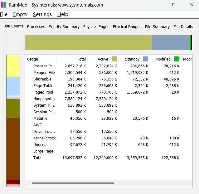The height and width of the screenshot is (194, 199).
Task: Click the 1,559,072 K standby value
Action: point(138,92)
